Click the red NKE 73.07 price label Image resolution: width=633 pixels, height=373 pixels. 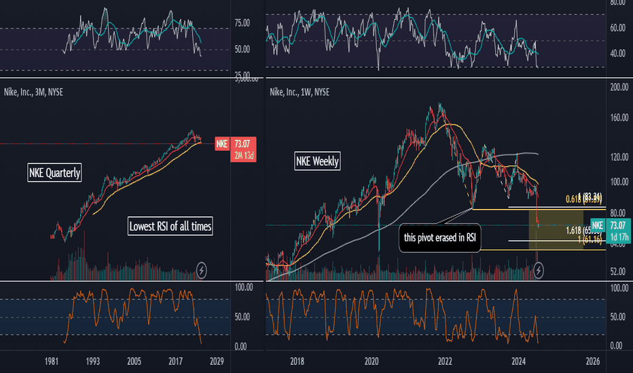(236, 144)
